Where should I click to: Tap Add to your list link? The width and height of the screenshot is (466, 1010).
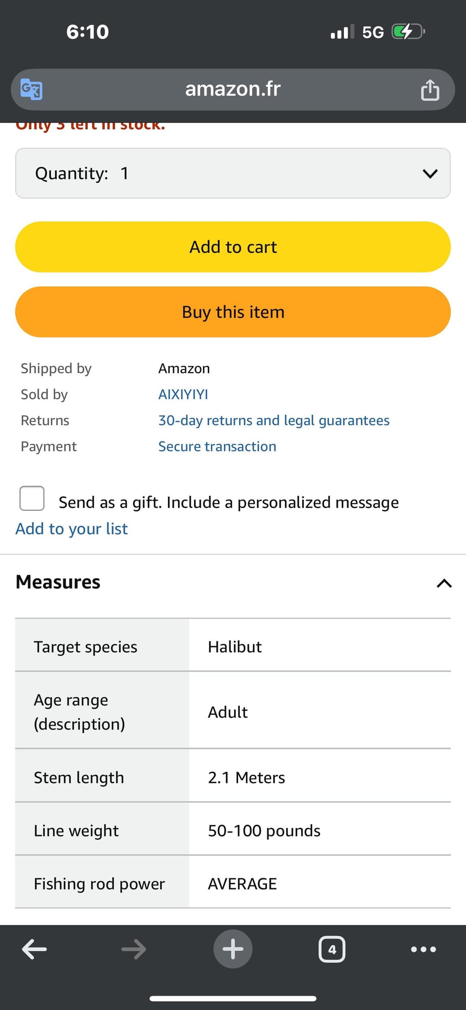(72, 529)
